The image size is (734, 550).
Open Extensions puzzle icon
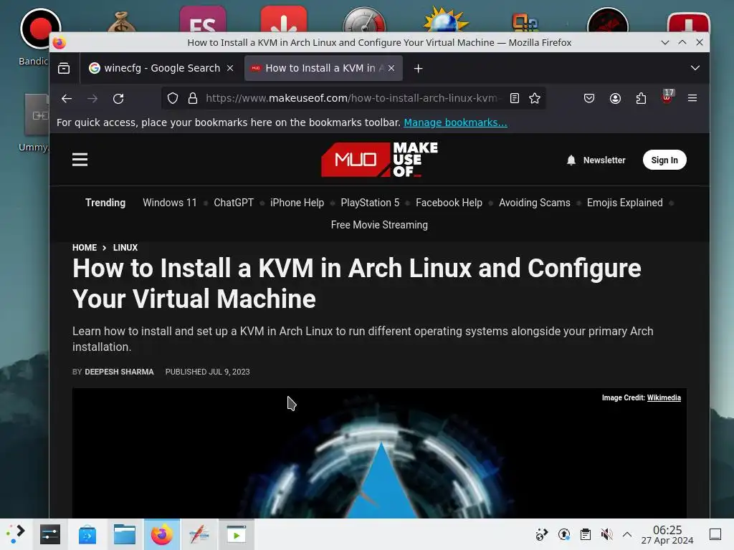point(641,98)
